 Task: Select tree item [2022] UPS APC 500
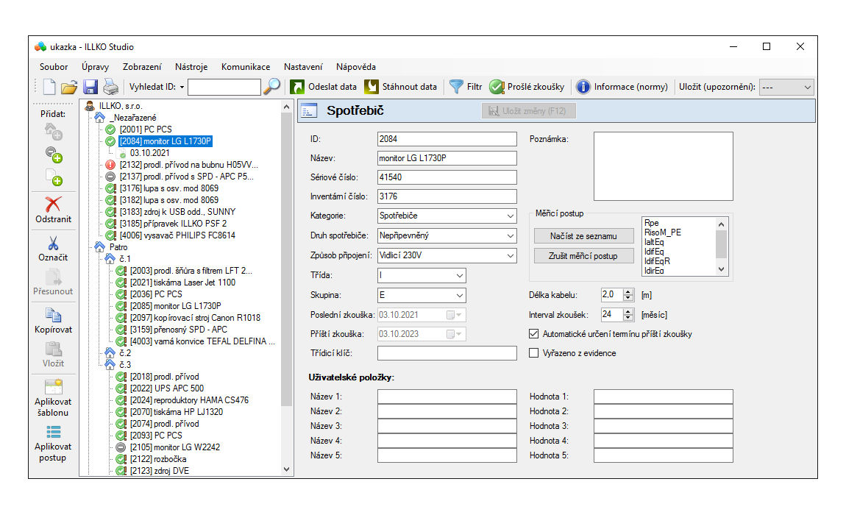[167, 388]
